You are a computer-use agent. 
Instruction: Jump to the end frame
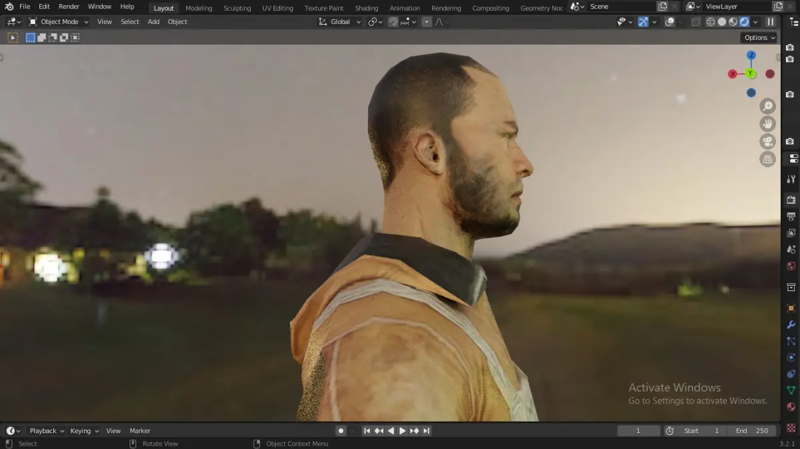pos(427,431)
